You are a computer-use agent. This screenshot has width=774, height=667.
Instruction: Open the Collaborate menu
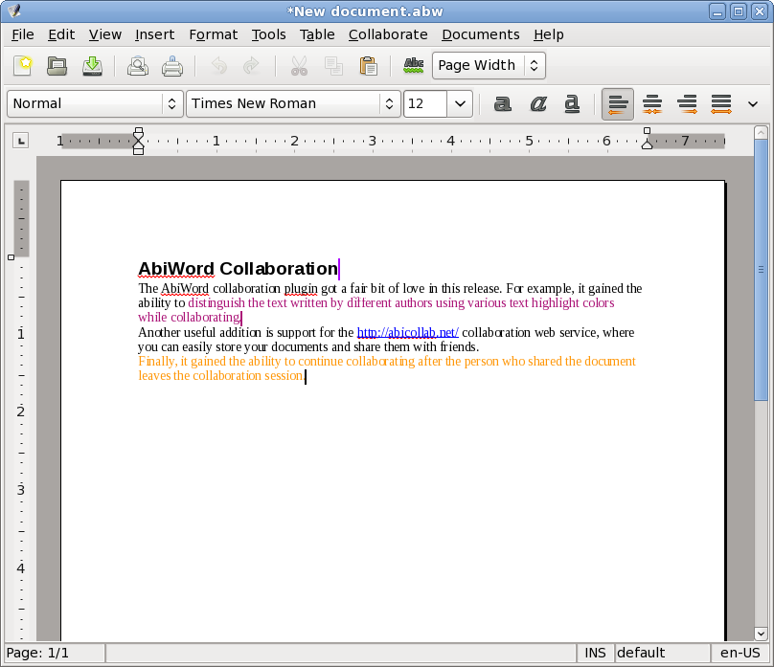tap(387, 34)
